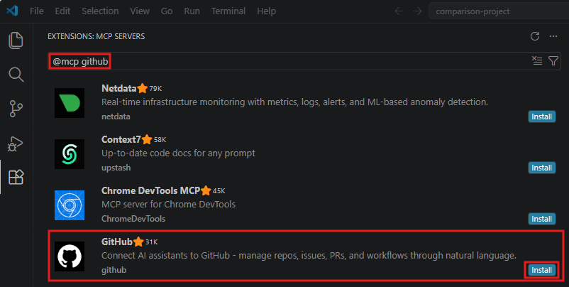
Task: Open the Help menu
Action: (266, 11)
